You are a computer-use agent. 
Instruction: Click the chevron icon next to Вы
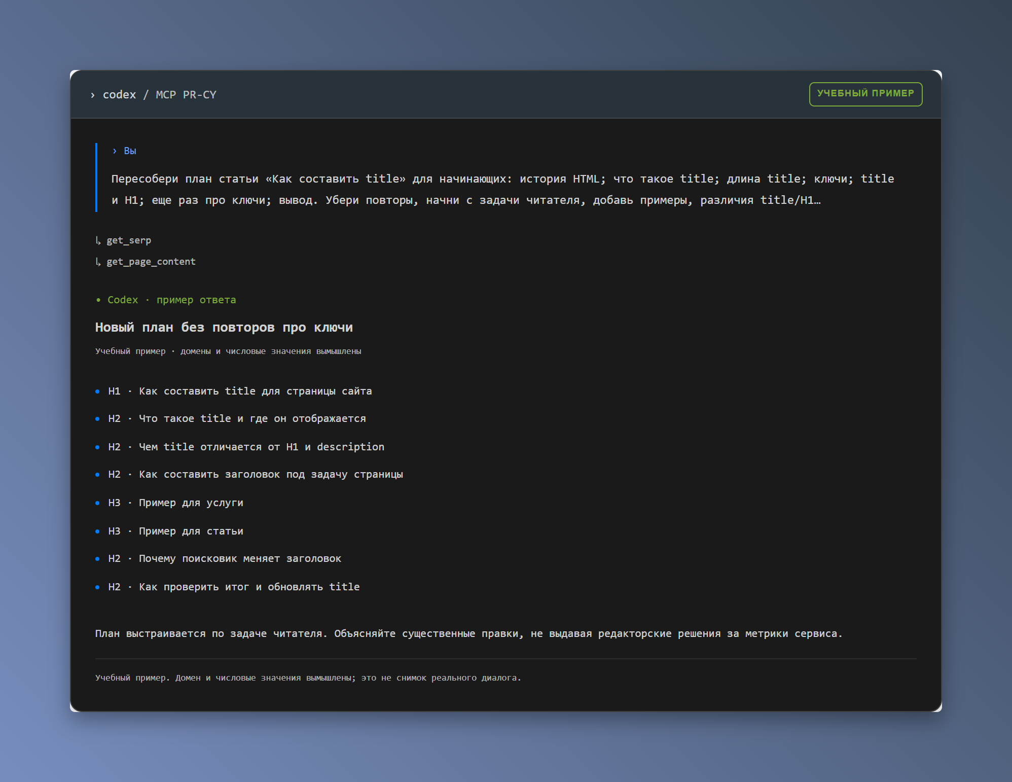pos(115,151)
